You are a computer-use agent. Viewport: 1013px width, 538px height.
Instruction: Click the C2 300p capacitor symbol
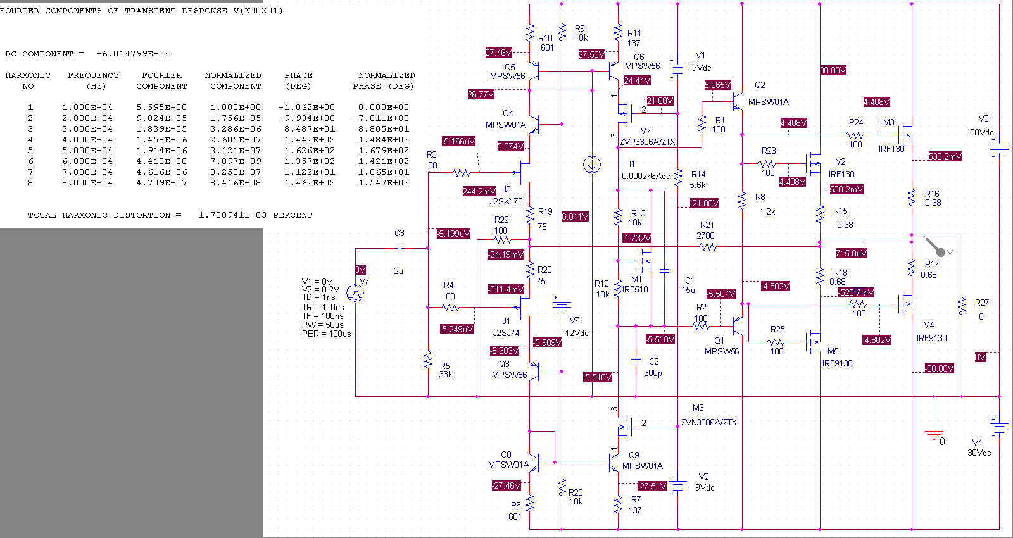point(636,361)
